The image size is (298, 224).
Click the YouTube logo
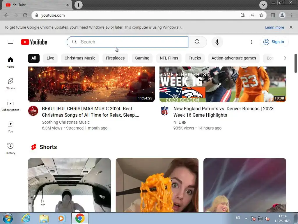click(x=34, y=42)
